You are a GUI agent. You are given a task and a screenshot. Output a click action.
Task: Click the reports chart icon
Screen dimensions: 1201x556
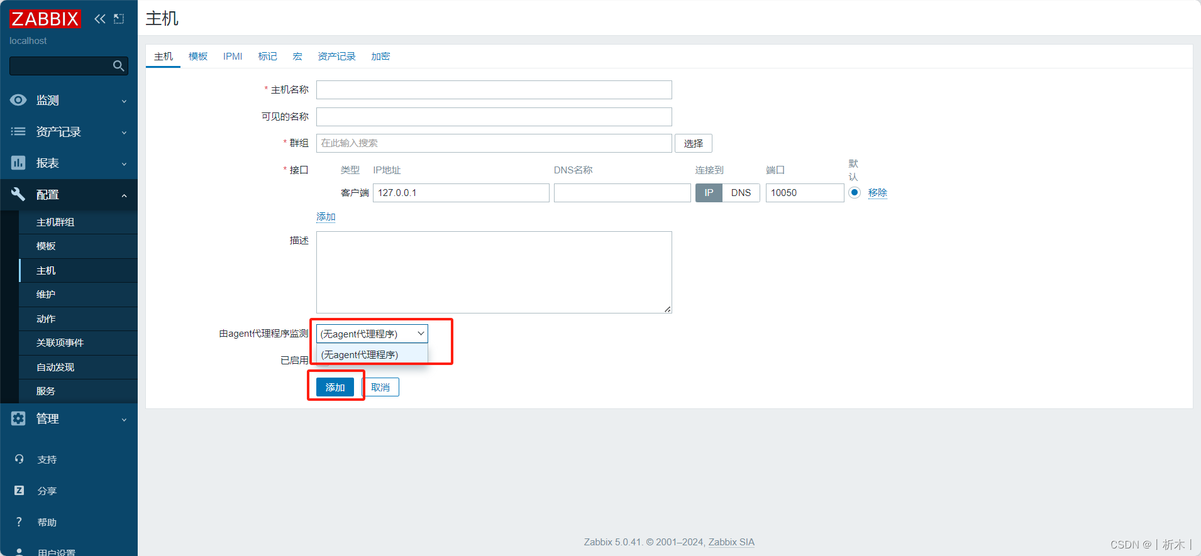18,163
